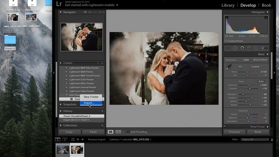Collapse the Presets panel
This screenshot has height=157, width=279.
click(x=61, y=63)
